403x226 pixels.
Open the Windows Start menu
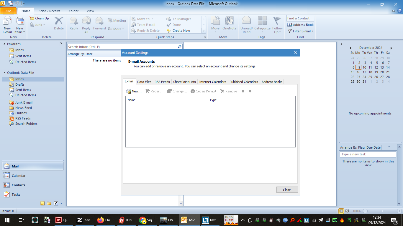tap(7, 220)
